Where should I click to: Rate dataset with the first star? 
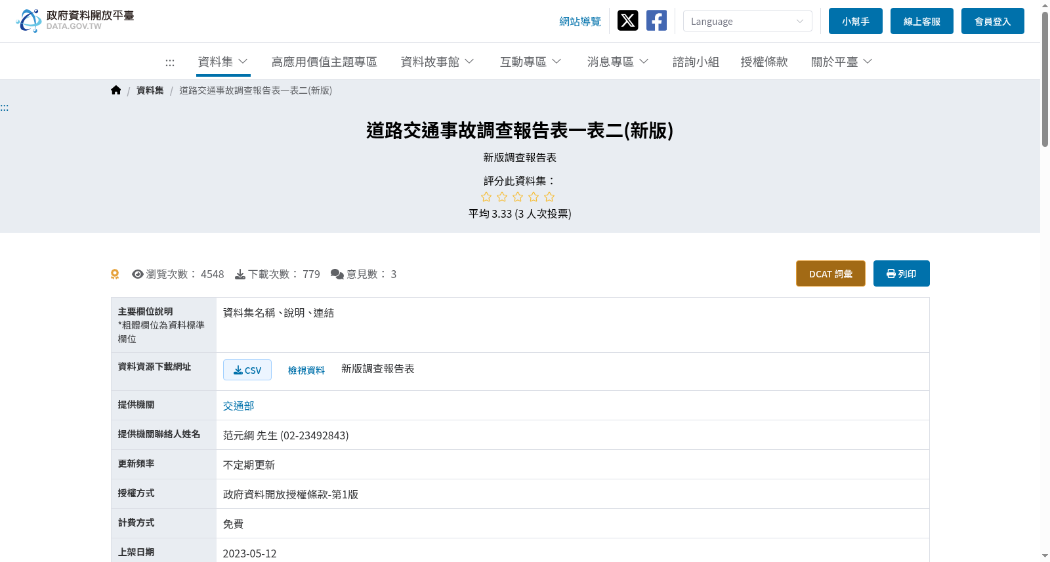[486, 197]
